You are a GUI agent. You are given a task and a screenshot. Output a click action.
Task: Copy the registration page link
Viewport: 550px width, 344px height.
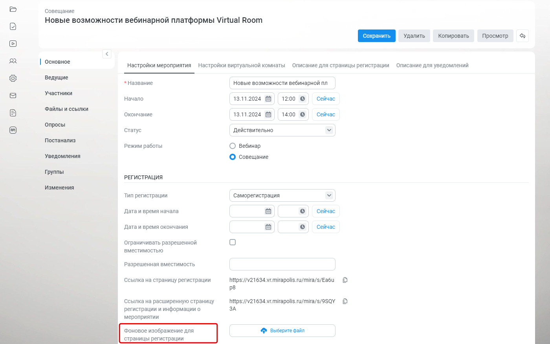click(x=345, y=280)
